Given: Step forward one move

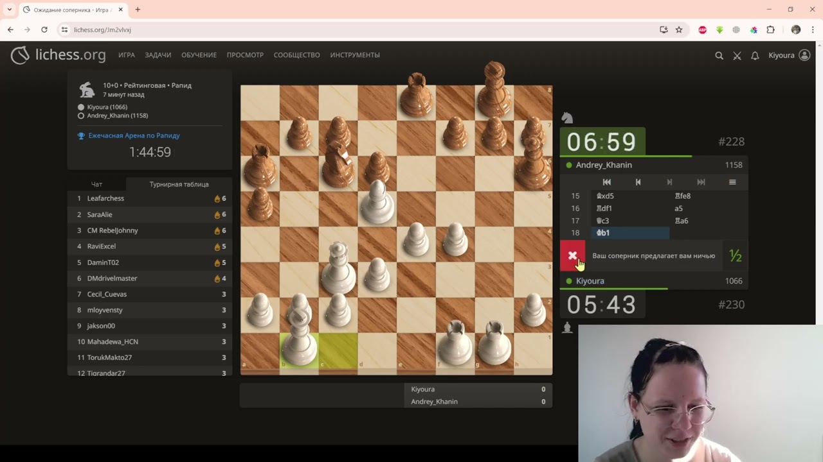Looking at the screenshot, I should coord(669,182).
